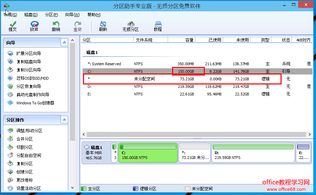
Task: Open the 常规(G) menu
Action: pos(10,15)
